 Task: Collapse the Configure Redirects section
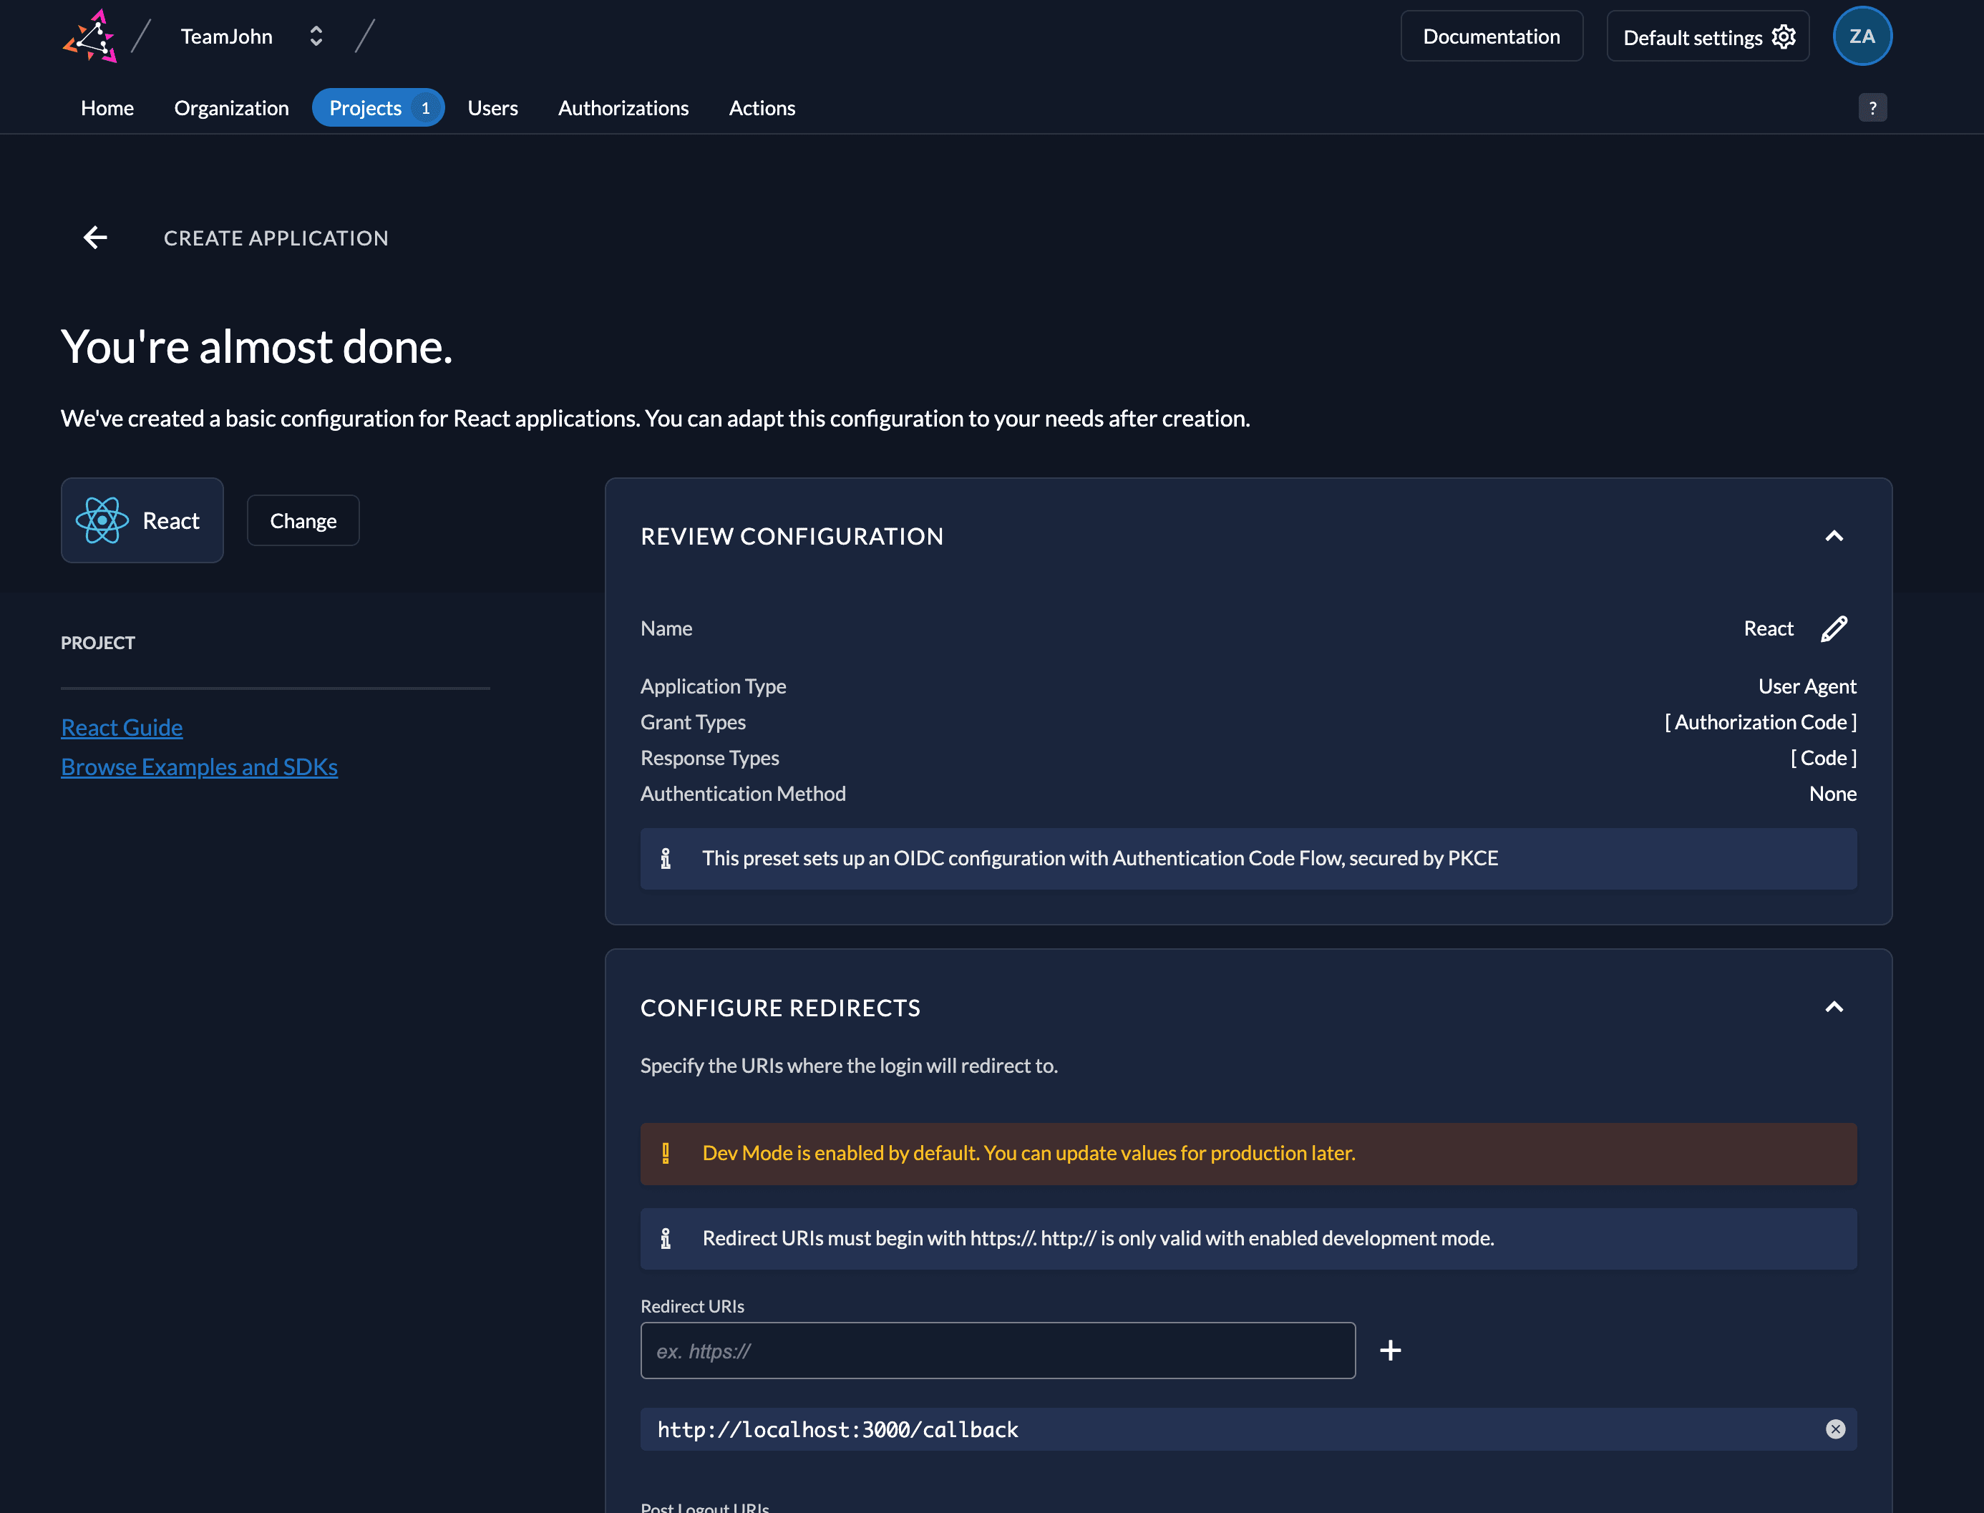click(x=1834, y=1007)
